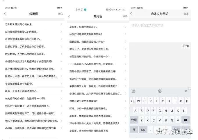Viewport: 198px width, 140px height.
Task: Focus the 请输入要自定义的常用语 input field
Action: [160, 32]
